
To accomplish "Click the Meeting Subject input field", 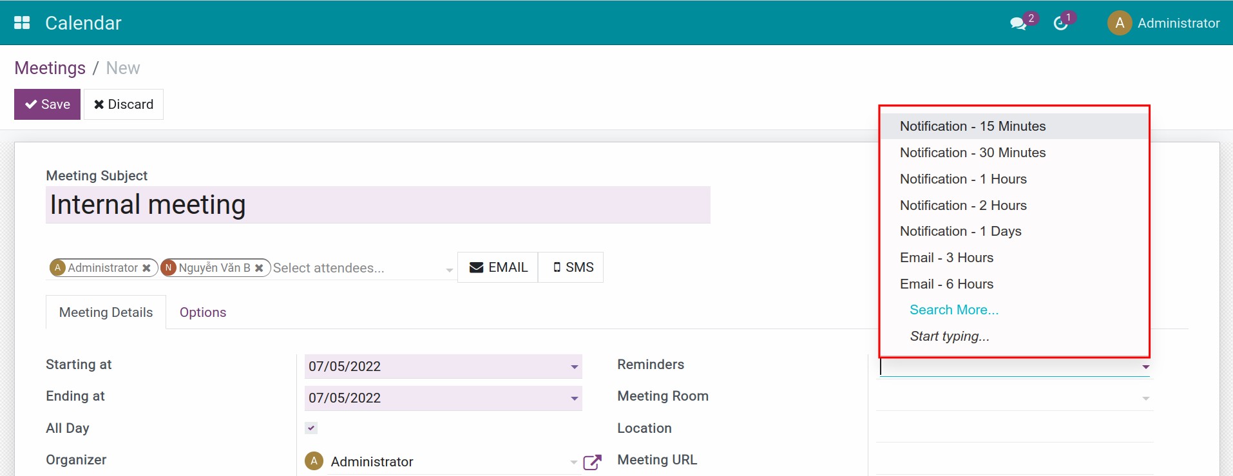I will tap(378, 205).
